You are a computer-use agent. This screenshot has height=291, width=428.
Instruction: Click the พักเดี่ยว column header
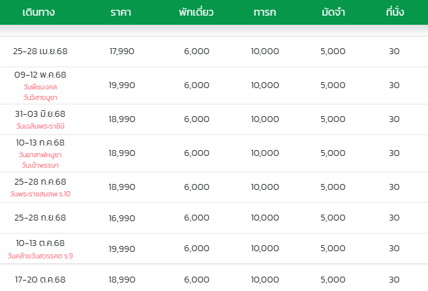click(196, 12)
